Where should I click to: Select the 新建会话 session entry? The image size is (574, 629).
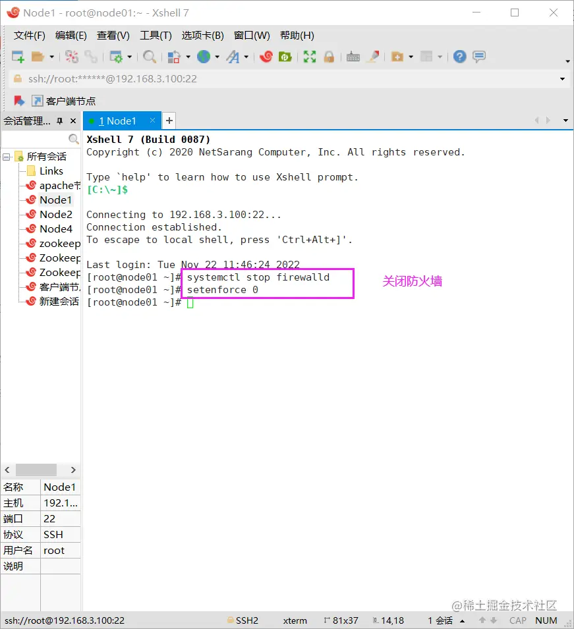[53, 301]
